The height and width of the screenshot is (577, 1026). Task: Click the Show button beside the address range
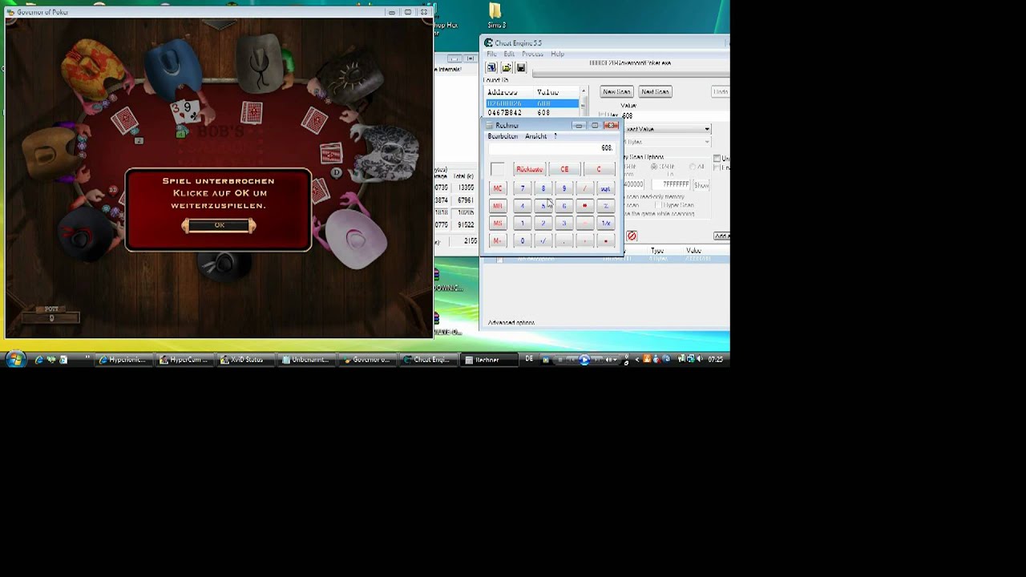(x=701, y=185)
